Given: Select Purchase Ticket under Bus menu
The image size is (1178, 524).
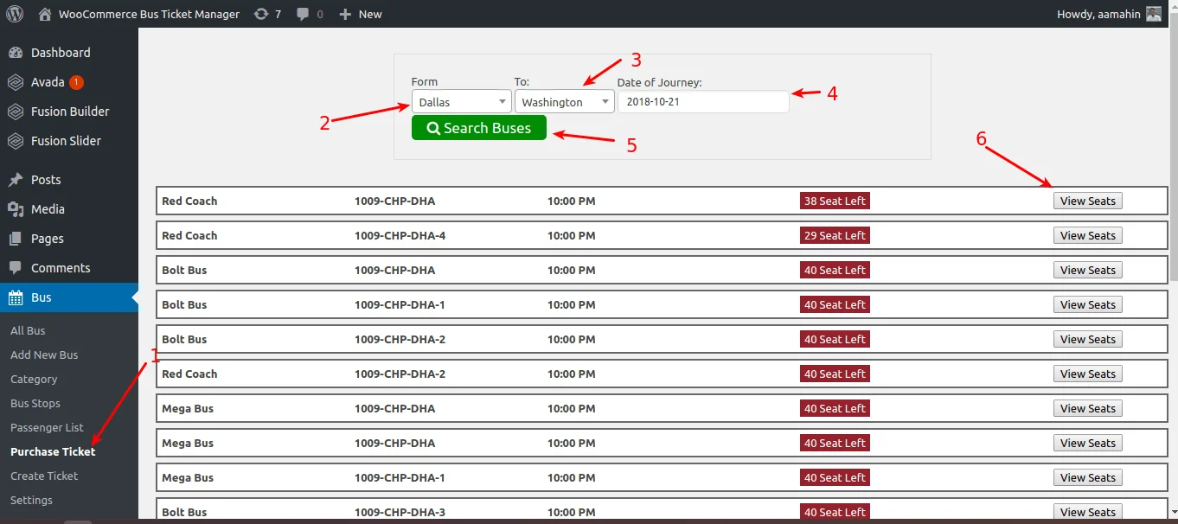Looking at the screenshot, I should pyautogui.click(x=52, y=451).
